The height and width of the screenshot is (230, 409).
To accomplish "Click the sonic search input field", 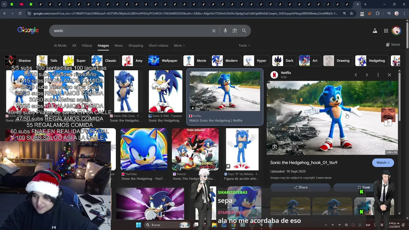I will click(131, 31).
